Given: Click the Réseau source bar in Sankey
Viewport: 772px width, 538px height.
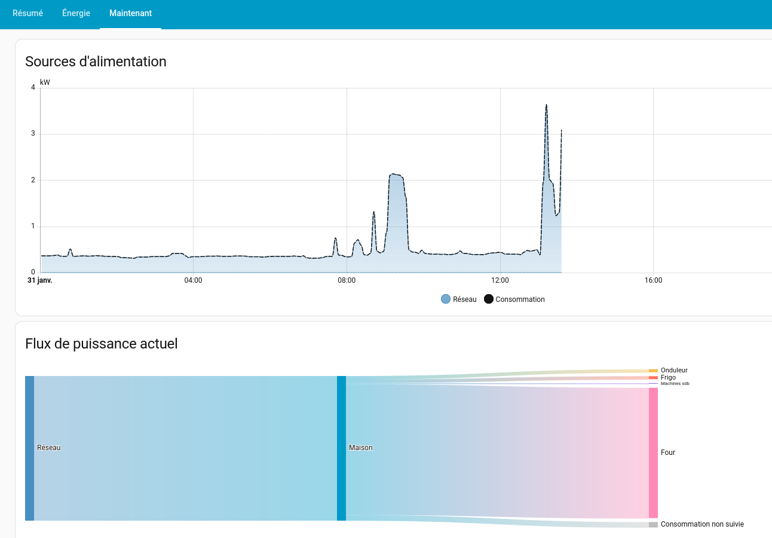Looking at the screenshot, I should coord(29,448).
